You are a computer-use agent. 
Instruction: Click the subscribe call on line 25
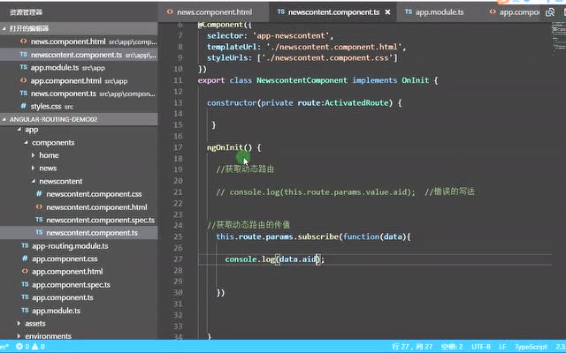317,237
